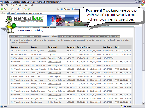Open Remaining Balance for Gorman $500.00

point(57,66)
